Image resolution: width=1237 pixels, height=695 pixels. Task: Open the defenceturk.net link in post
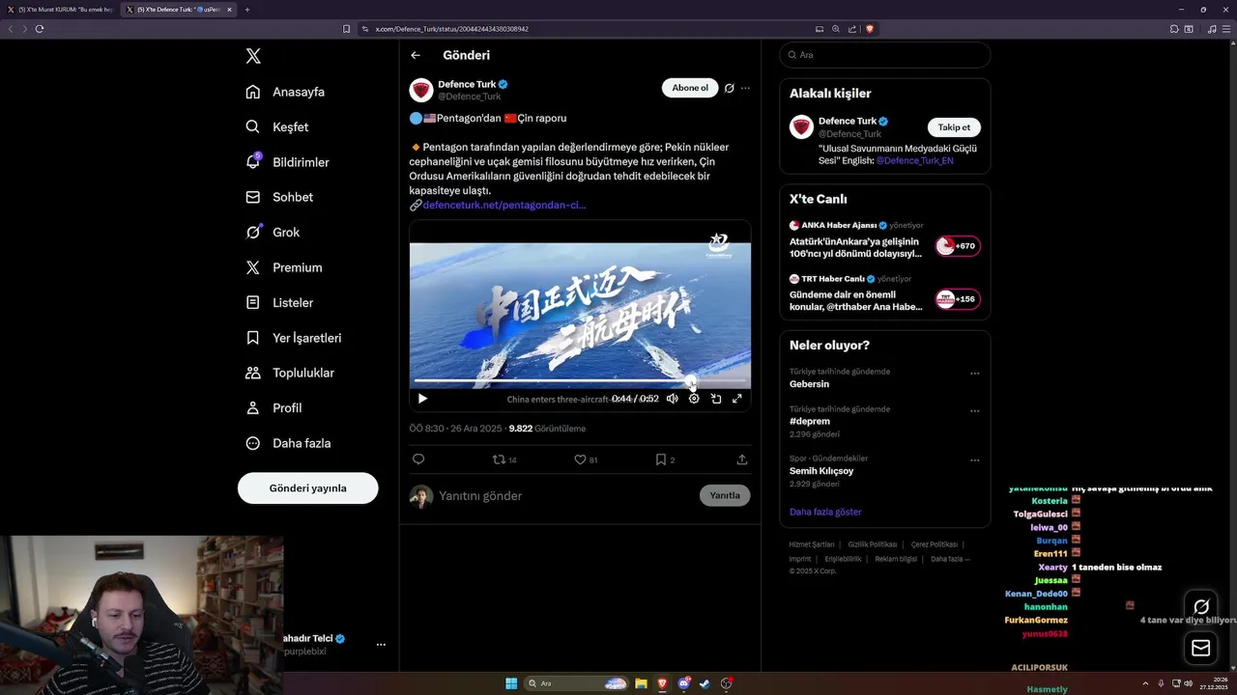503,205
